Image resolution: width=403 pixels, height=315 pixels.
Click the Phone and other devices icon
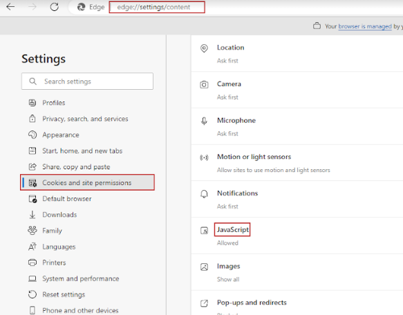tap(32, 310)
